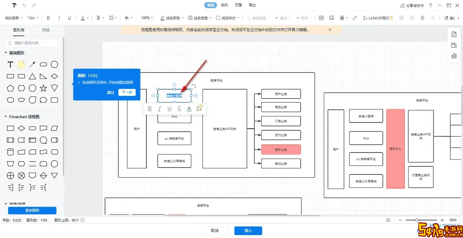Pick the flowchart parallelogram data shape
463x238 pixels.
(54, 128)
